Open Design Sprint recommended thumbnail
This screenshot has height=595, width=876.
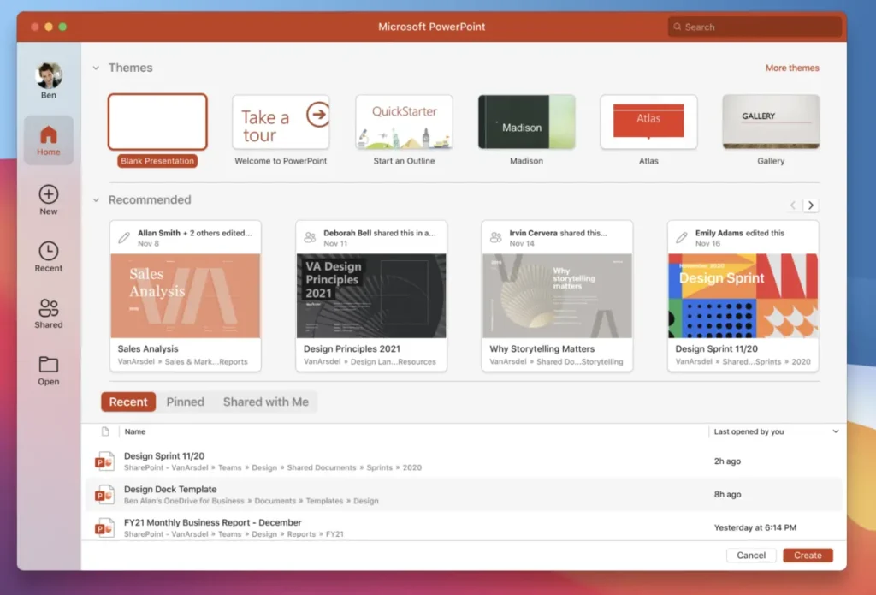point(743,296)
